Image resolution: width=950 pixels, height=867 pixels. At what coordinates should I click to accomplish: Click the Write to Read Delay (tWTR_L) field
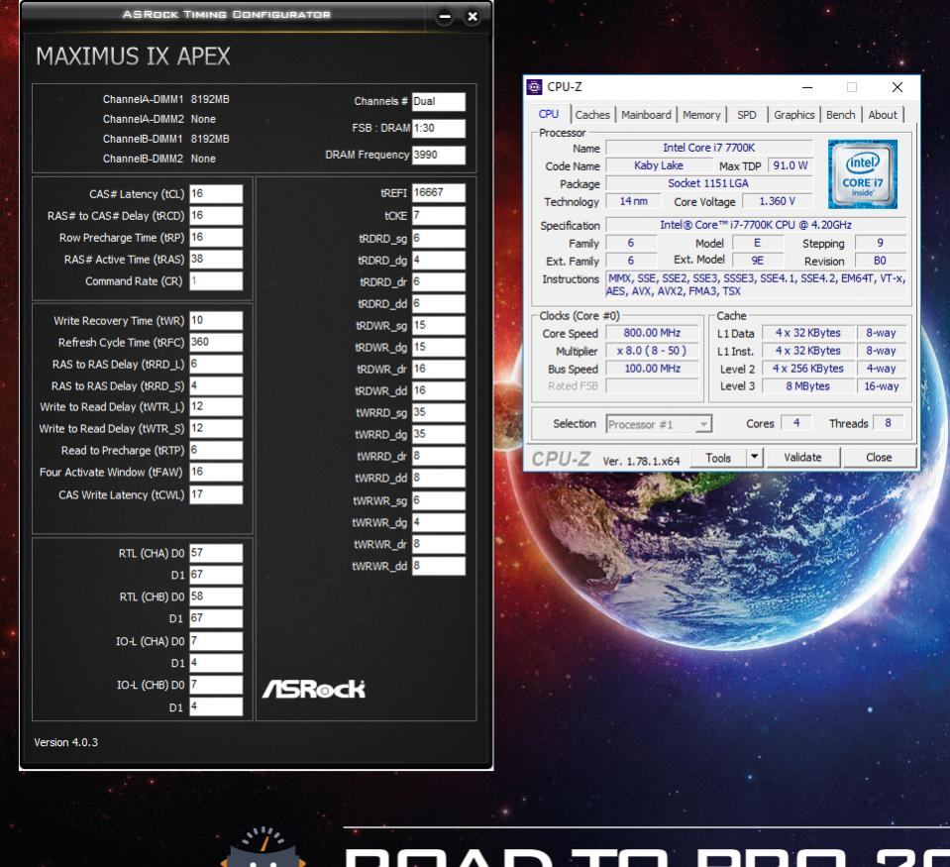[216, 406]
